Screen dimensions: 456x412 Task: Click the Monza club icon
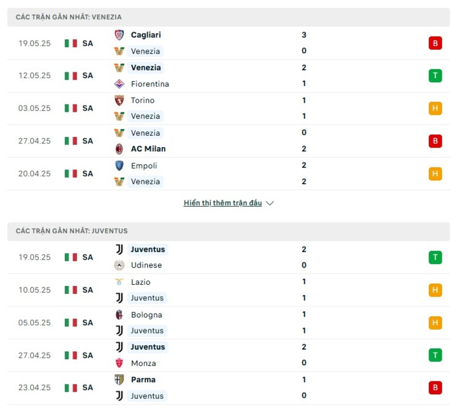120,363
